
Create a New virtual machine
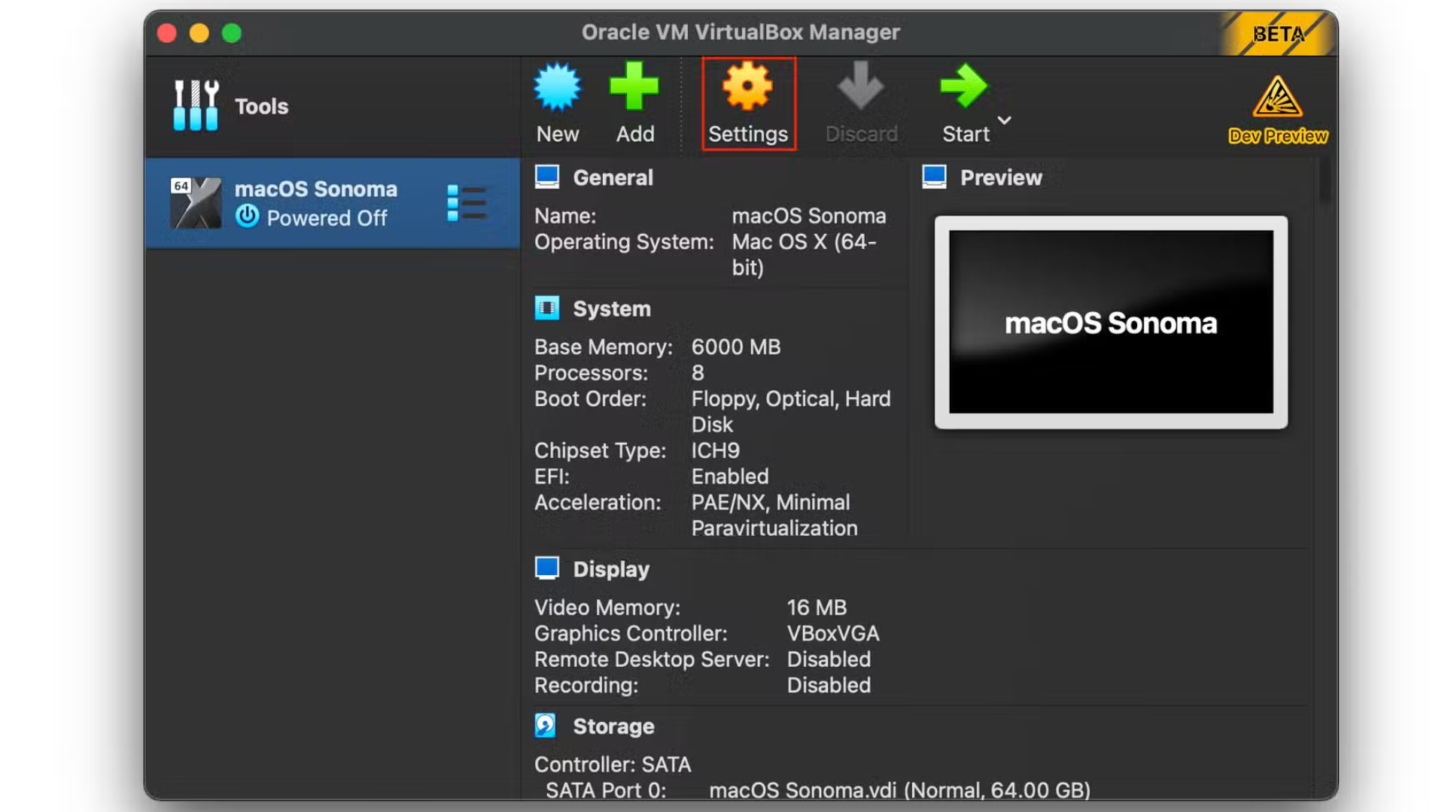tap(558, 104)
